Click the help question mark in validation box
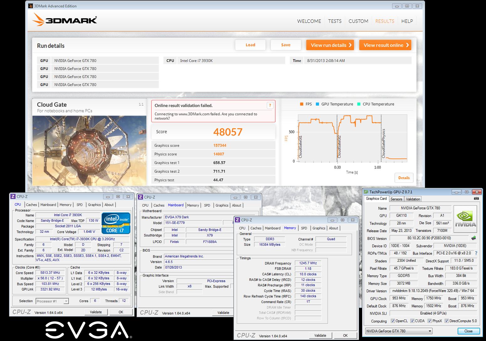The image size is (486, 341). [x=270, y=106]
